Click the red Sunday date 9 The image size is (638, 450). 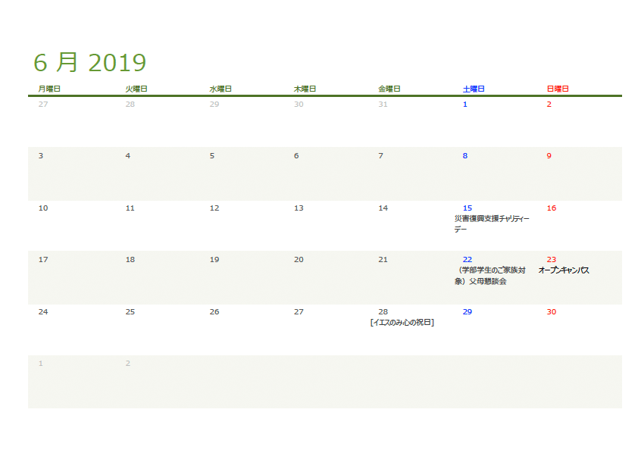tap(549, 156)
